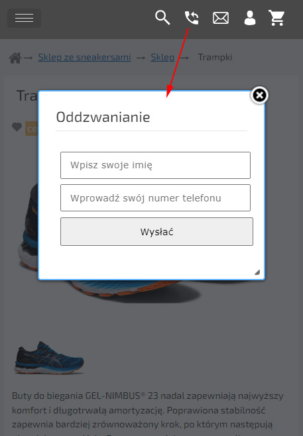Focus the phone number input field
Image resolution: width=303 pixels, height=436 pixels.
pyautogui.click(x=155, y=198)
